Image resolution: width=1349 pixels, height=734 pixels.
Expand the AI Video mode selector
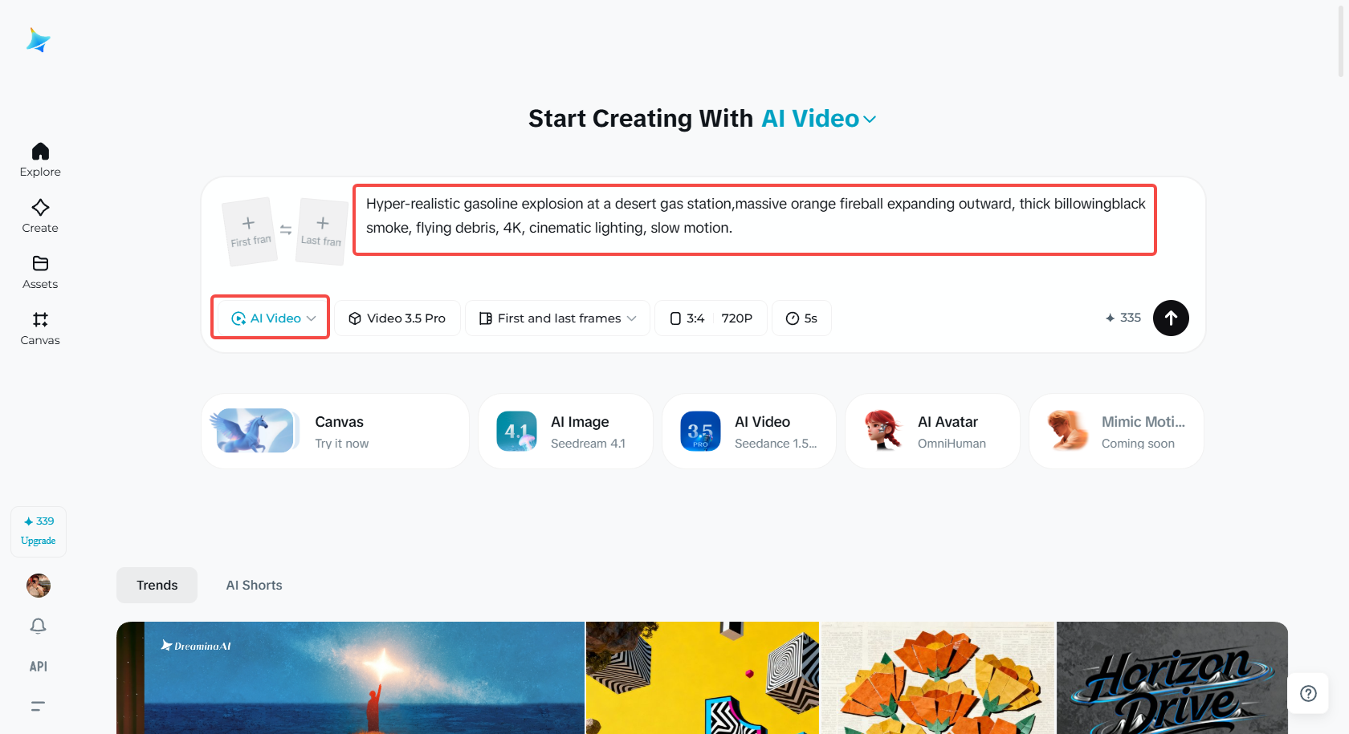(270, 317)
